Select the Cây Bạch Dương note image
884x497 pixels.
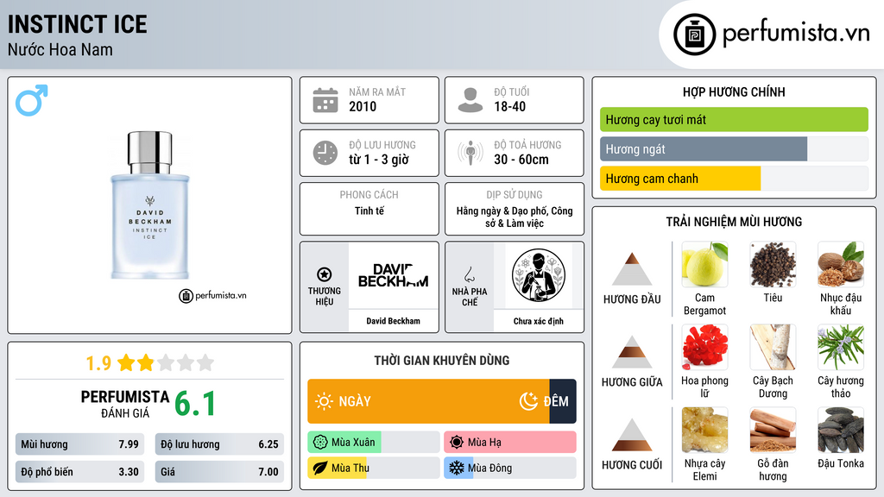773,348
